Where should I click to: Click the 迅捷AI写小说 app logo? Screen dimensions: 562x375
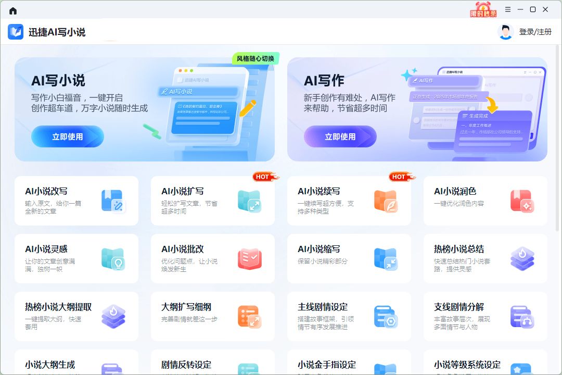coord(16,32)
